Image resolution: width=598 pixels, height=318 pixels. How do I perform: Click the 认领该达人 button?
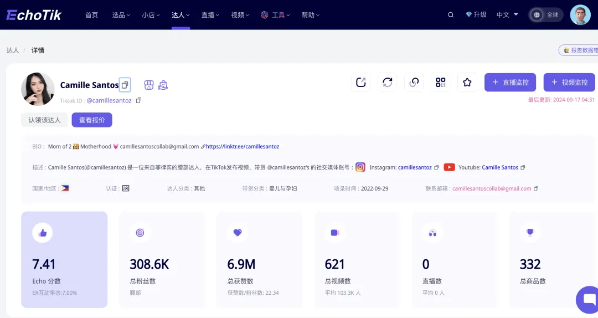click(x=45, y=120)
